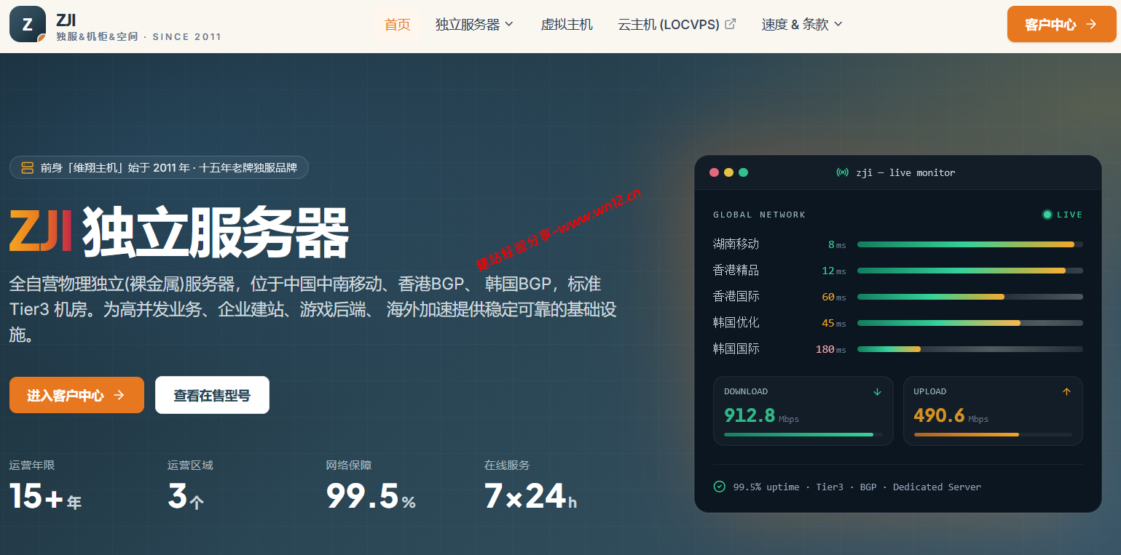Open 云主机 (LOCVPS) link
1121x555 pixels.
pyautogui.click(x=677, y=24)
